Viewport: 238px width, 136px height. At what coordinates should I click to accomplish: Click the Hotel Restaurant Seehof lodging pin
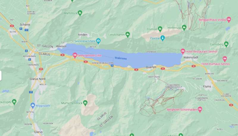(x=183, y=51)
